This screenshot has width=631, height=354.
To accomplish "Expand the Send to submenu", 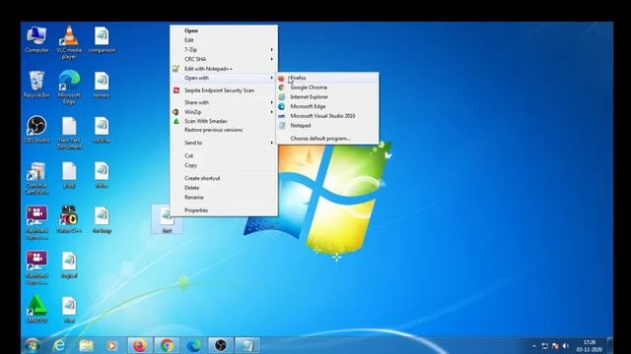I will click(224, 143).
